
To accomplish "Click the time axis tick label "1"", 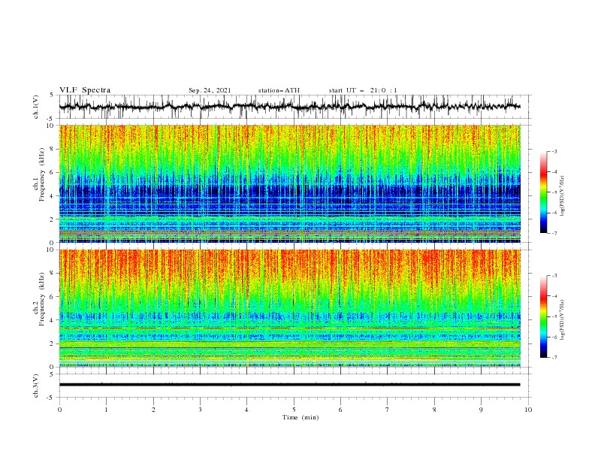I will tap(106, 410).
